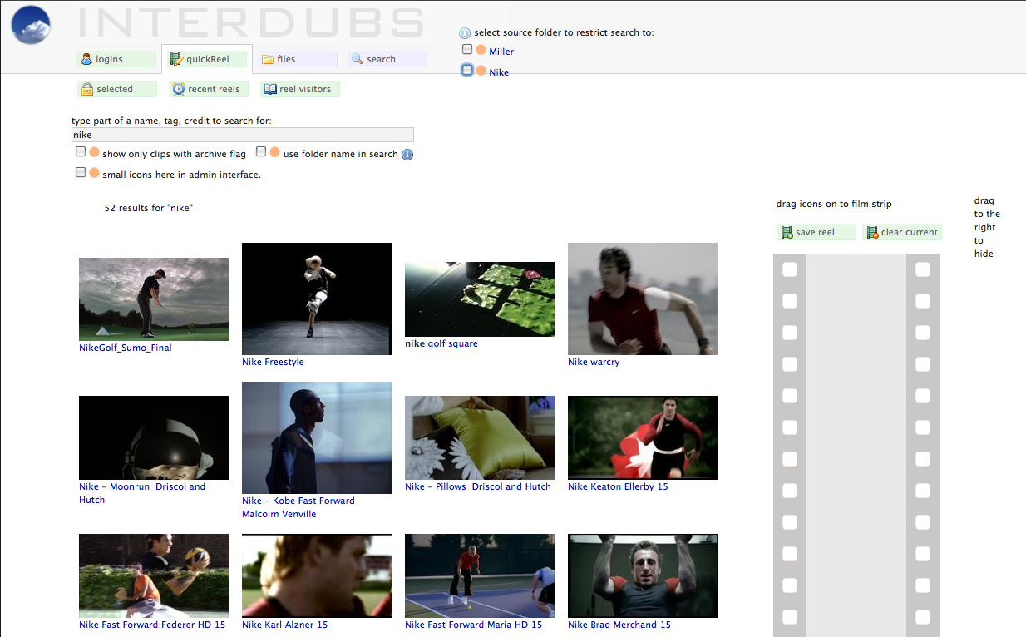Open the Nike Kobe Fast Forward link
The height and width of the screenshot is (637, 1026).
[298, 507]
